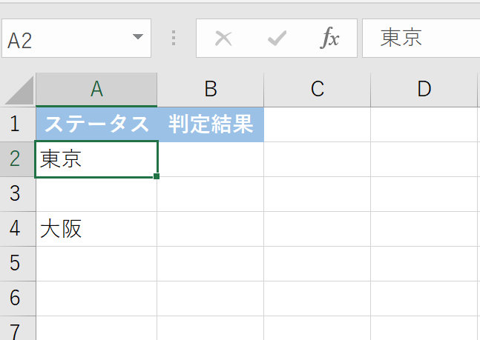The image size is (480, 340).
Task: Click the Enter checkmark formula bar icon
Action: 277,39
